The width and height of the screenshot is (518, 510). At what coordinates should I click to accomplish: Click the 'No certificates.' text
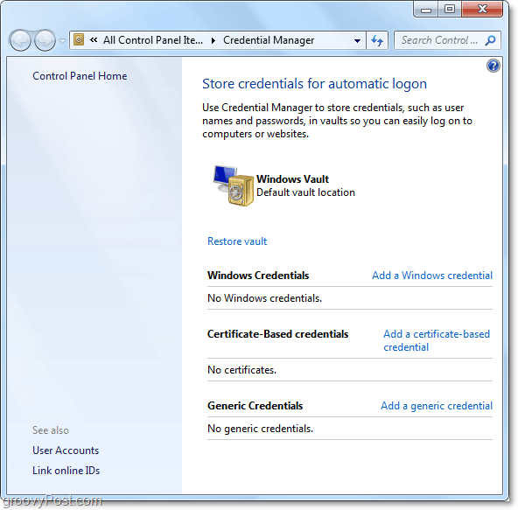click(241, 370)
